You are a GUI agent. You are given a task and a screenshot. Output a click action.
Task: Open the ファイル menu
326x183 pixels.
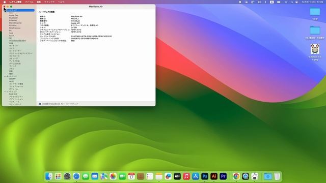click(29, 2)
